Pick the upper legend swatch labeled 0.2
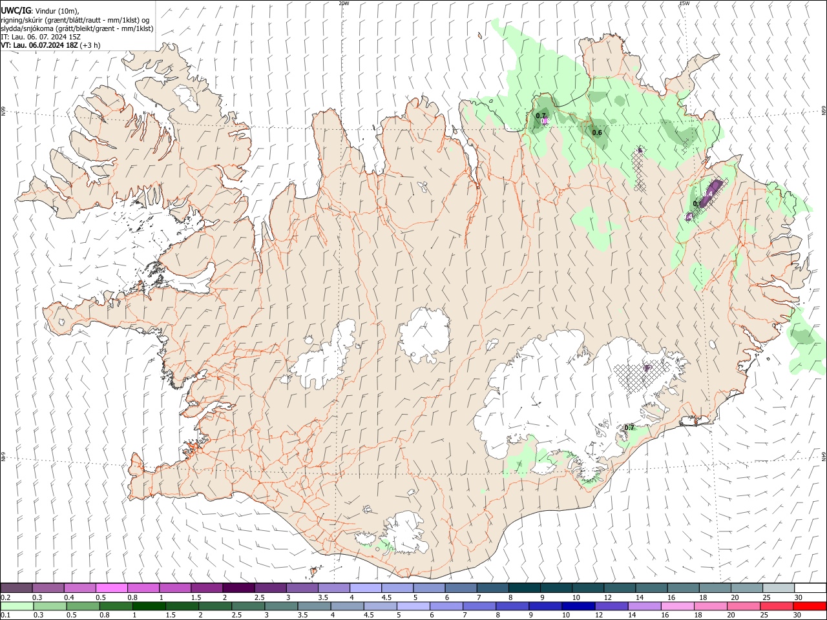 17,588
